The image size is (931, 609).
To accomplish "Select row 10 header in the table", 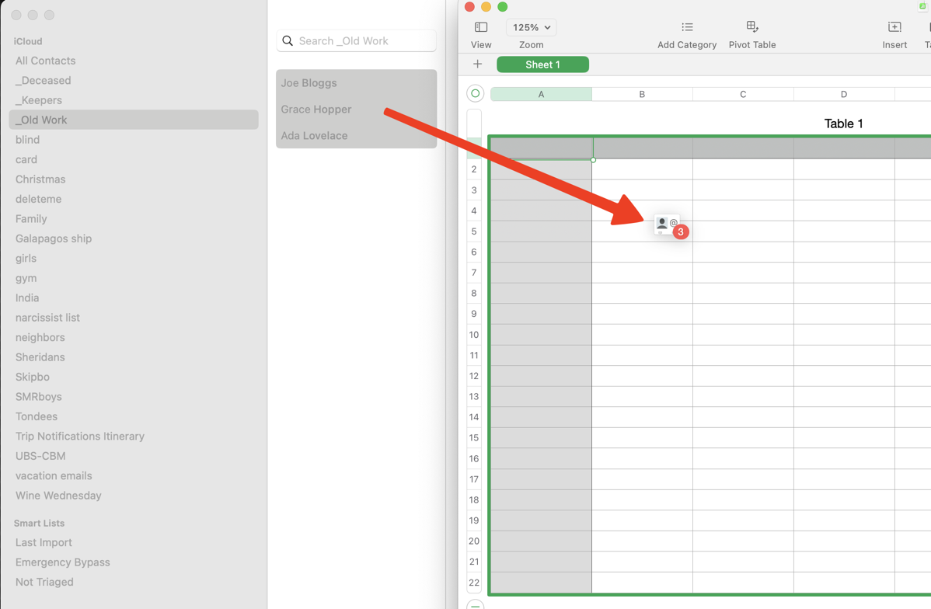I will (x=474, y=335).
